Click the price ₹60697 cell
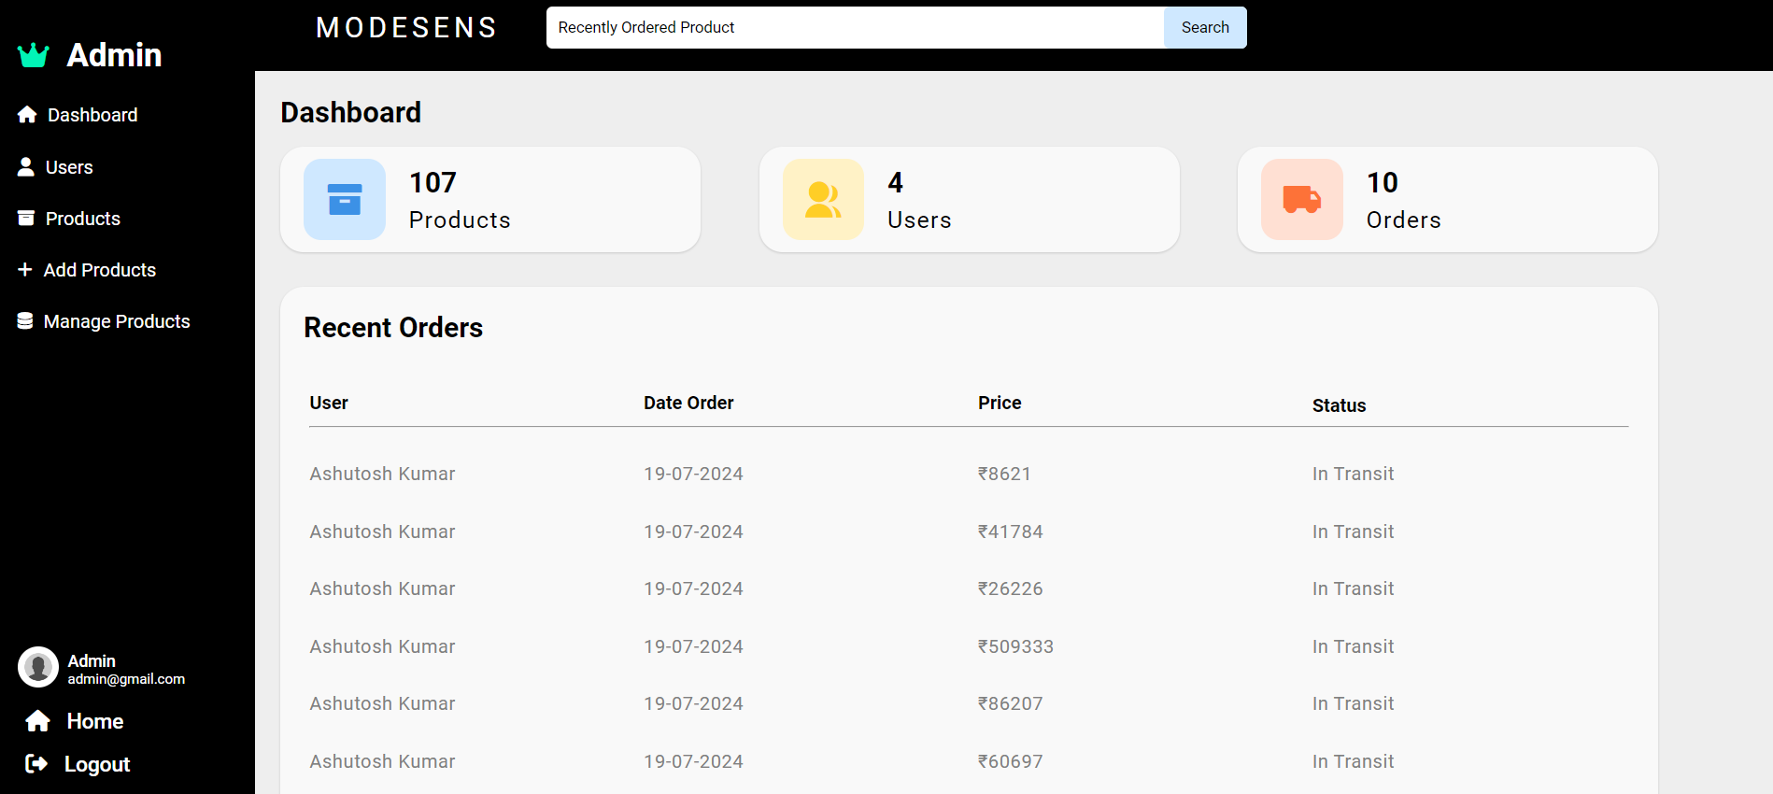The image size is (1773, 794). point(1010,761)
